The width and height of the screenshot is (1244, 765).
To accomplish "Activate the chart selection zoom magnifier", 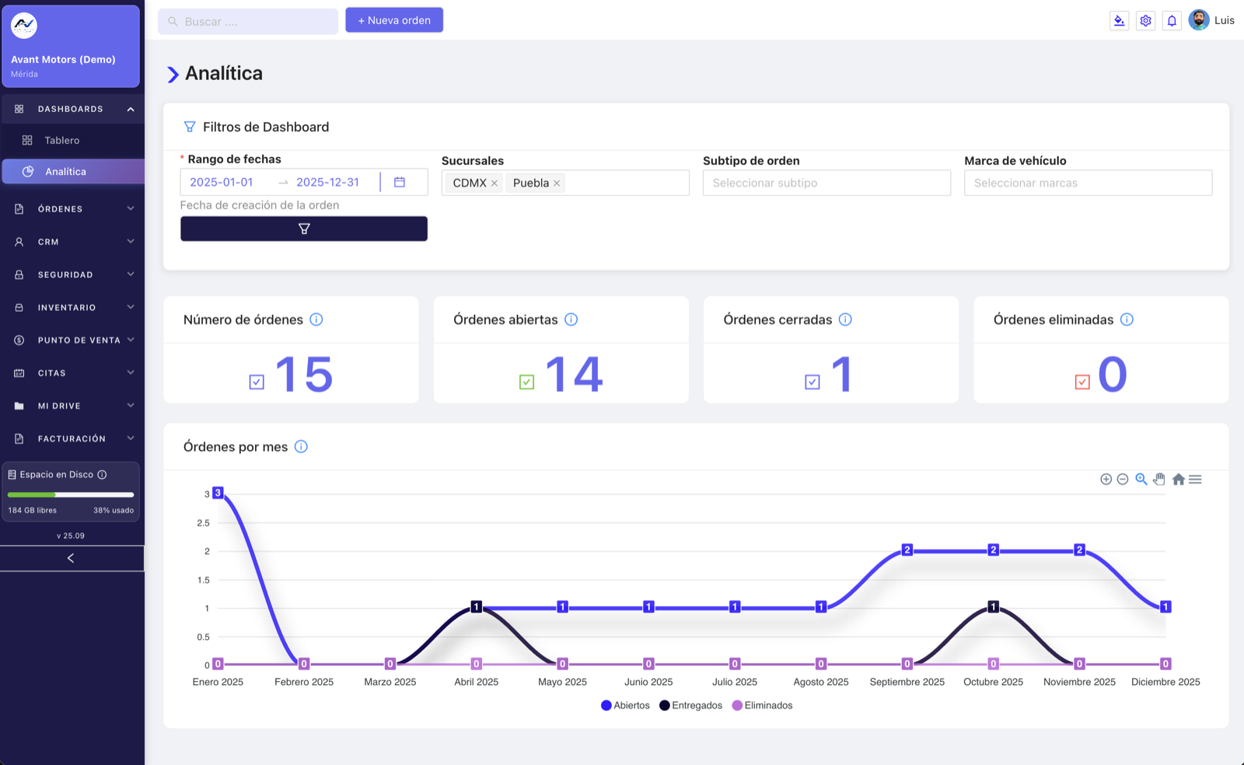I will [1141, 480].
